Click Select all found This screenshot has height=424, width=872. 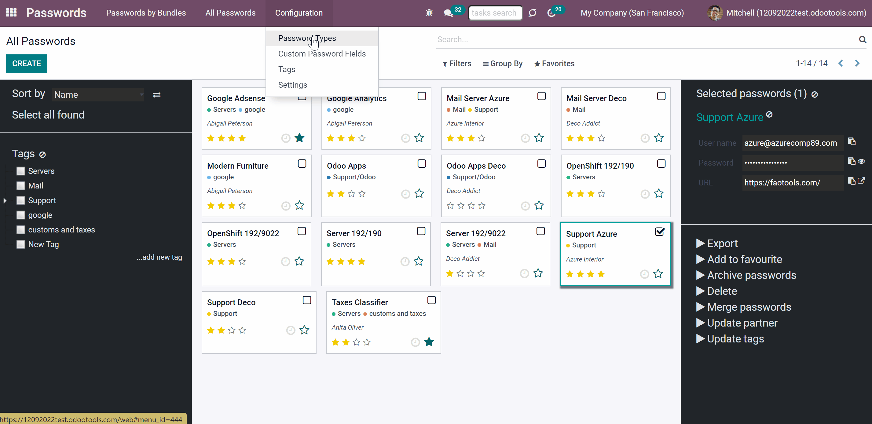click(x=48, y=115)
